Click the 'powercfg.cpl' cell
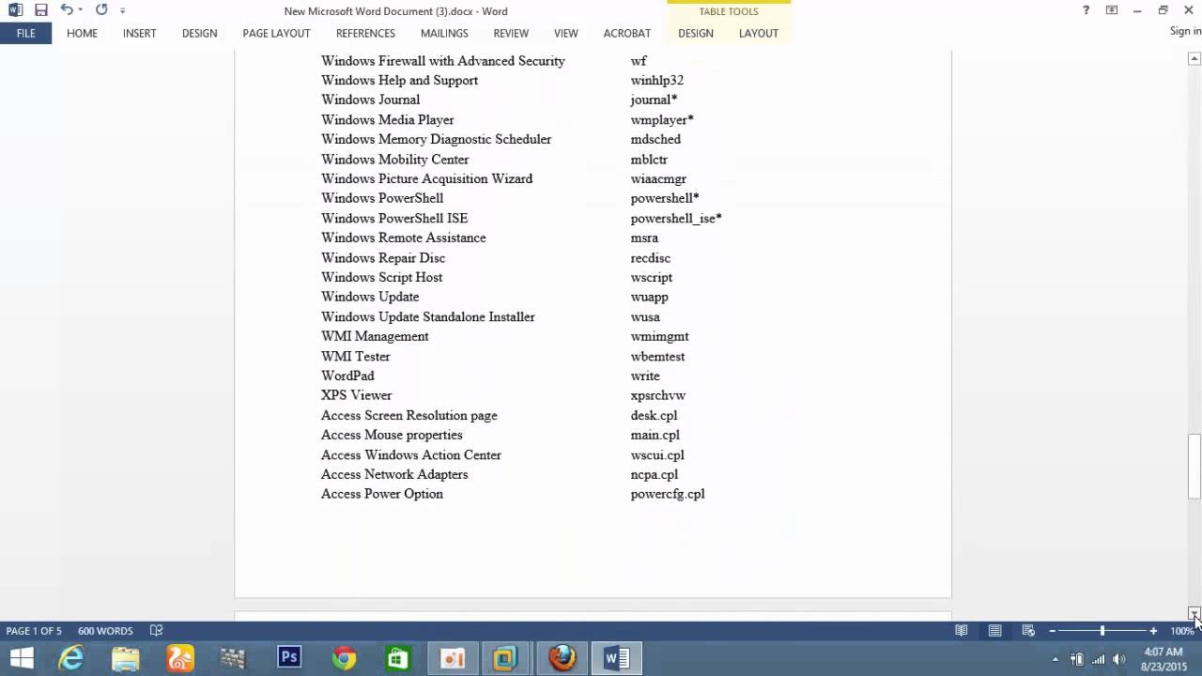The image size is (1202, 676). click(x=668, y=494)
